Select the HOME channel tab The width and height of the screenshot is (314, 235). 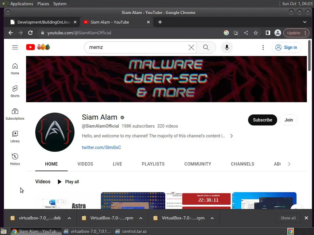click(52, 164)
